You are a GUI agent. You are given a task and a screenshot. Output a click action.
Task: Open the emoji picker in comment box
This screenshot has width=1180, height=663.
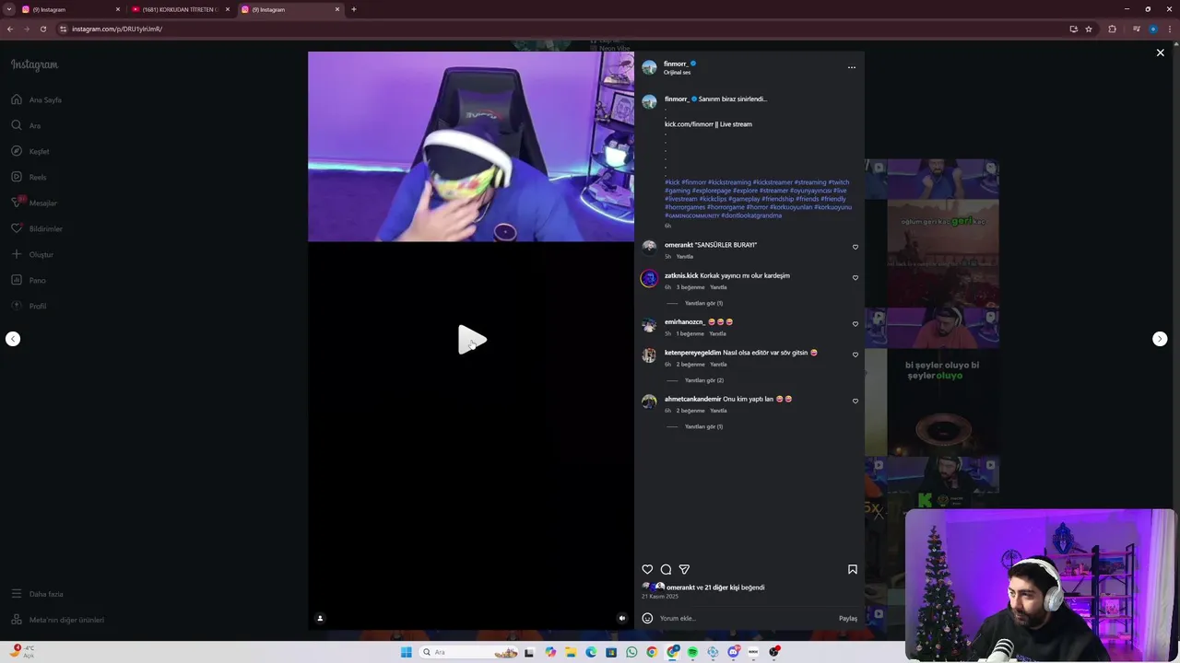click(647, 618)
